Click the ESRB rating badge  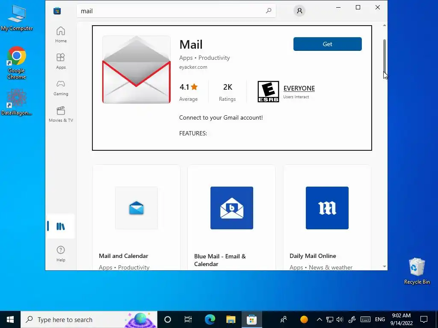(268, 91)
